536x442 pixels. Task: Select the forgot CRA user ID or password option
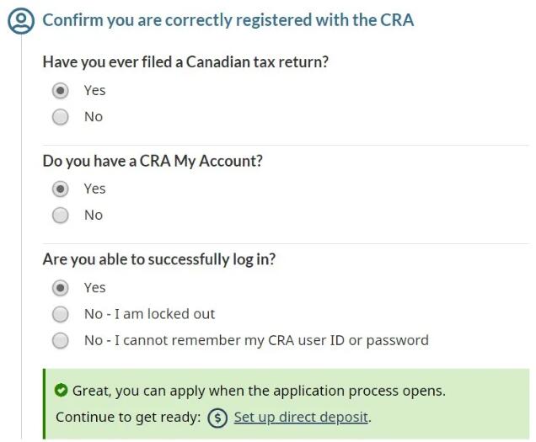(61, 341)
